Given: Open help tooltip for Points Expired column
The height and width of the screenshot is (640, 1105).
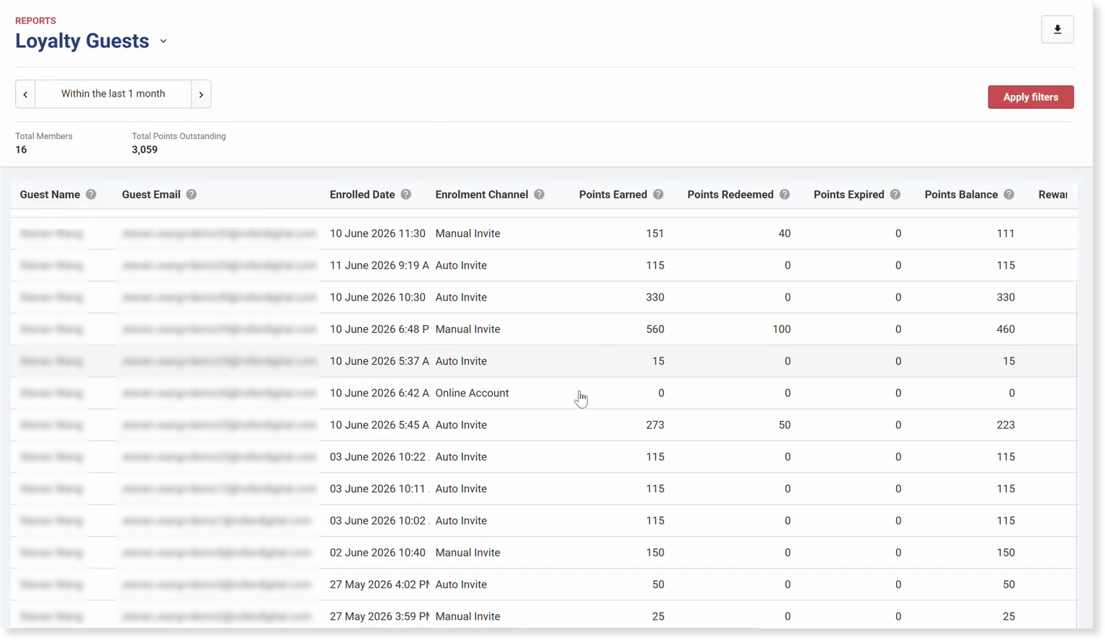Looking at the screenshot, I should pyautogui.click(x=895, y=195).
